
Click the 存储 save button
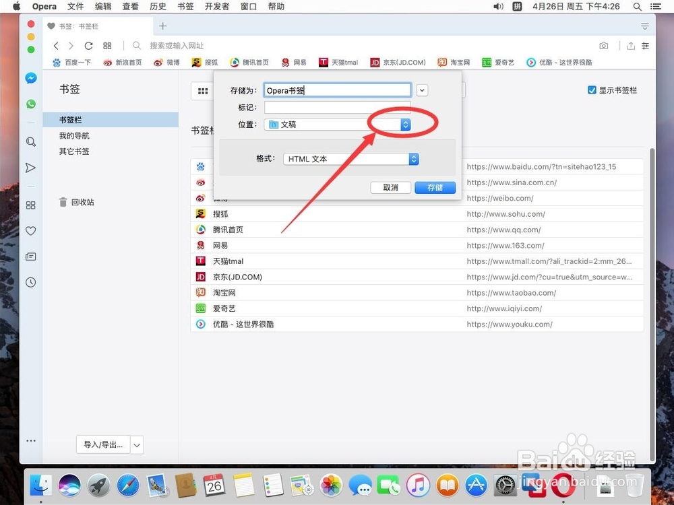435,188
